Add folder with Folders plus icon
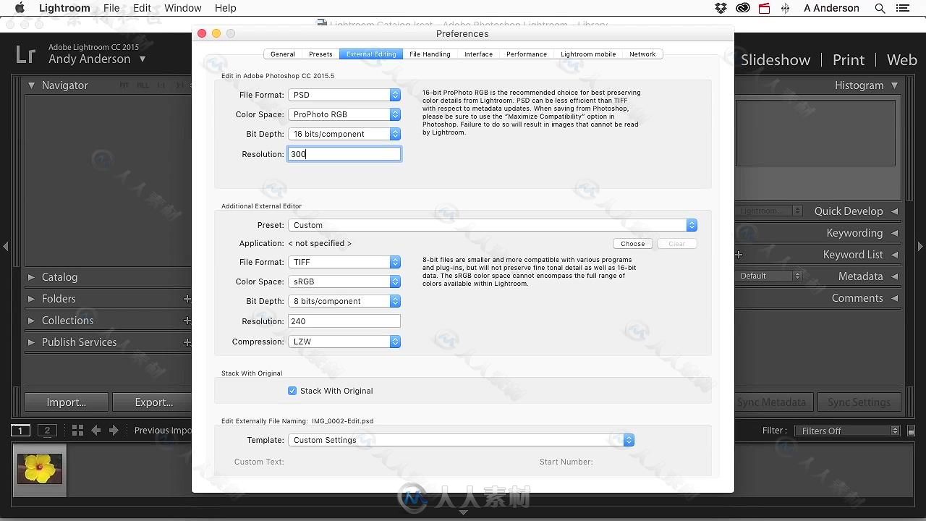 pyautogui.click(x=187, y=299)
